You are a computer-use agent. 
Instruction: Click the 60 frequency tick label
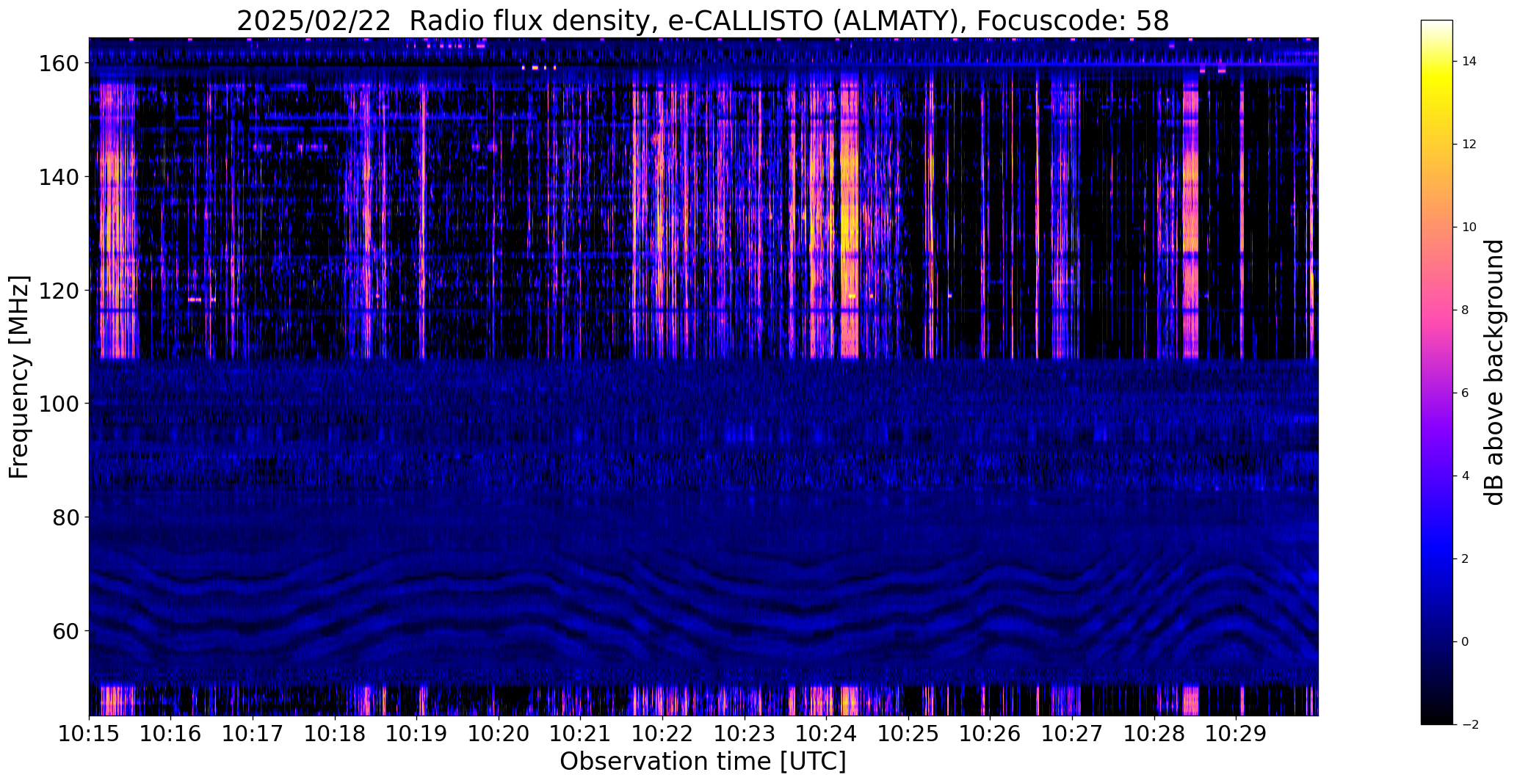pyautogui.click(x=68, y=630)
